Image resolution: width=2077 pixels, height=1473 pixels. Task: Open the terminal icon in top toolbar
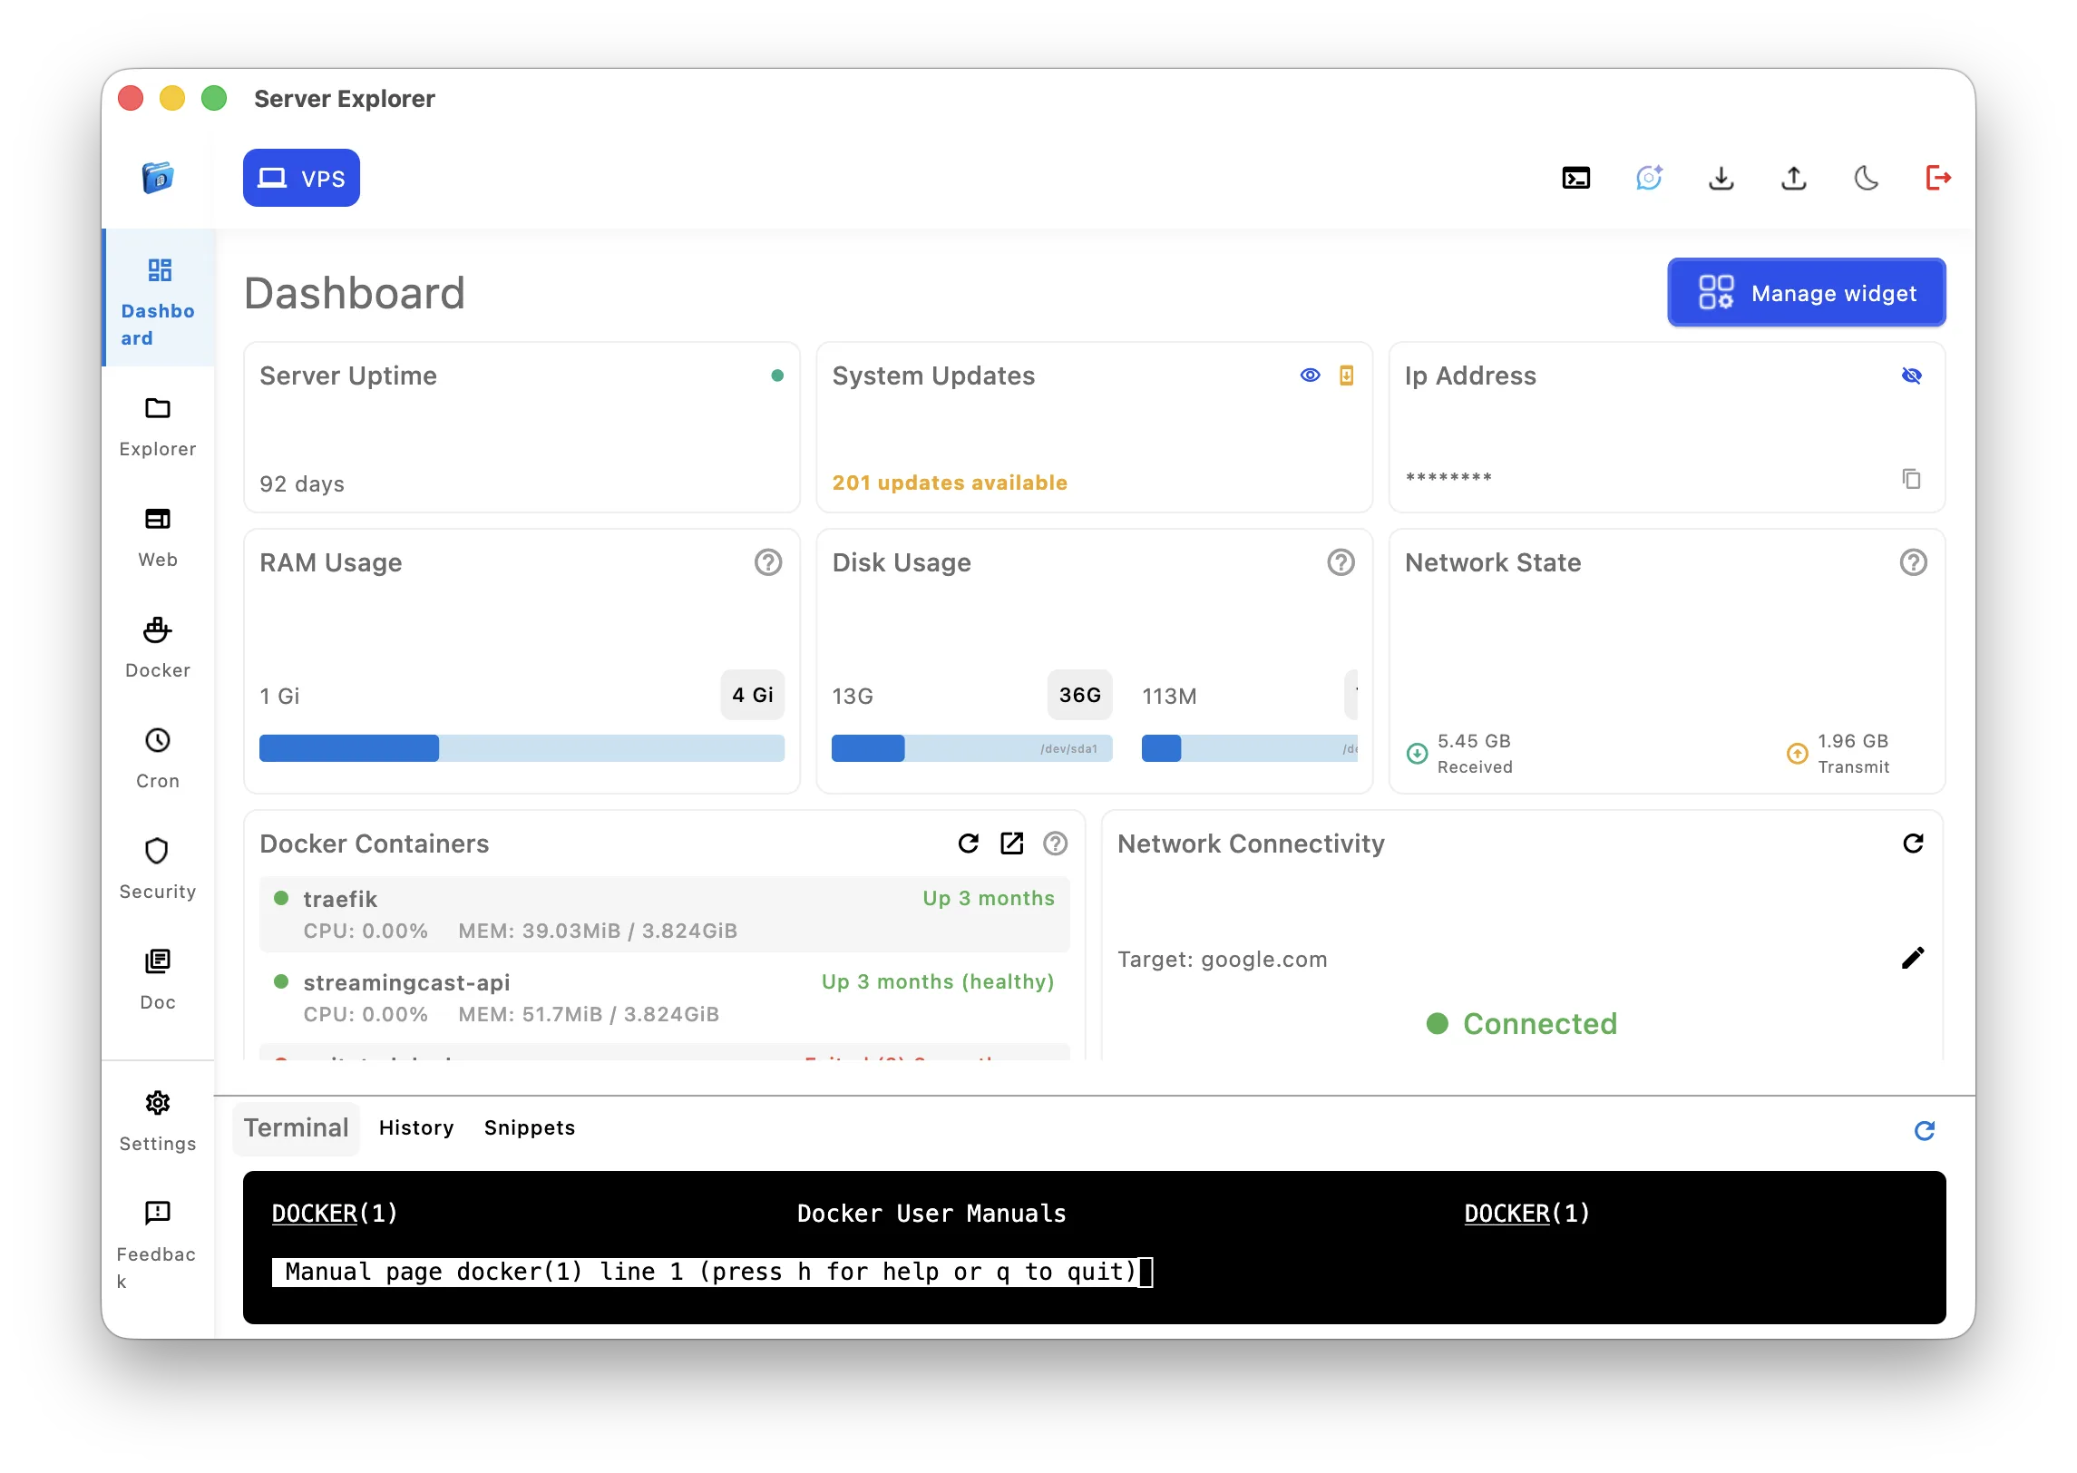click(x=1575, y=178)
